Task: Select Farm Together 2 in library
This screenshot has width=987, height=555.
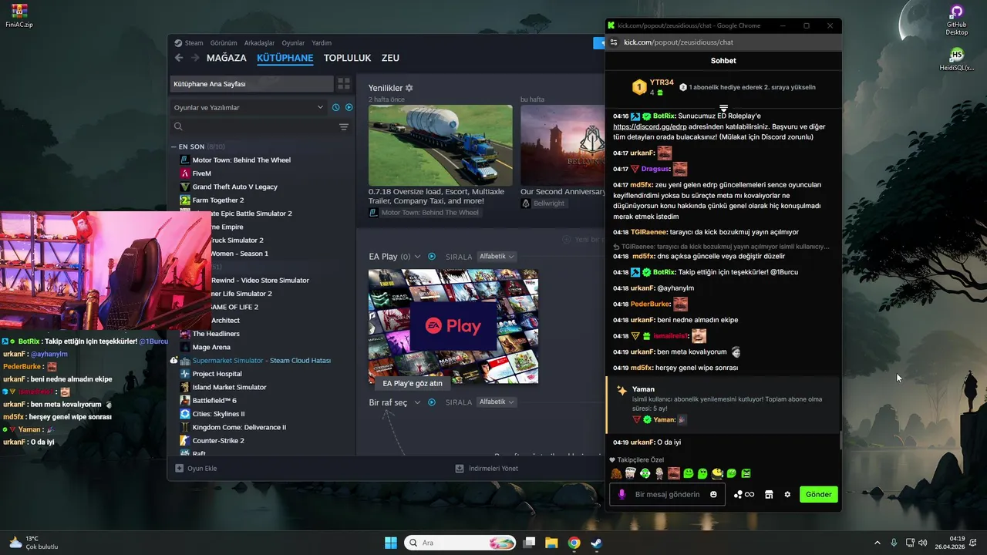Action: [217, 200]
